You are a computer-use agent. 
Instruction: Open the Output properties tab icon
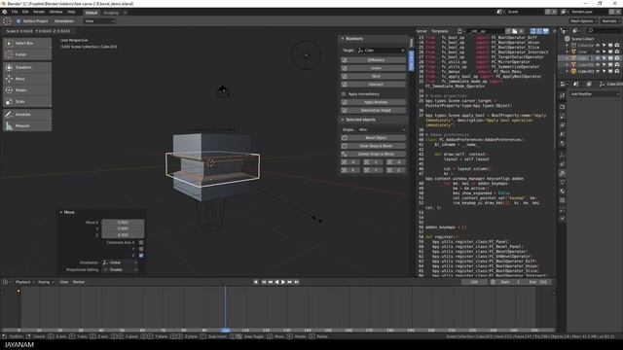pos(563,117)
